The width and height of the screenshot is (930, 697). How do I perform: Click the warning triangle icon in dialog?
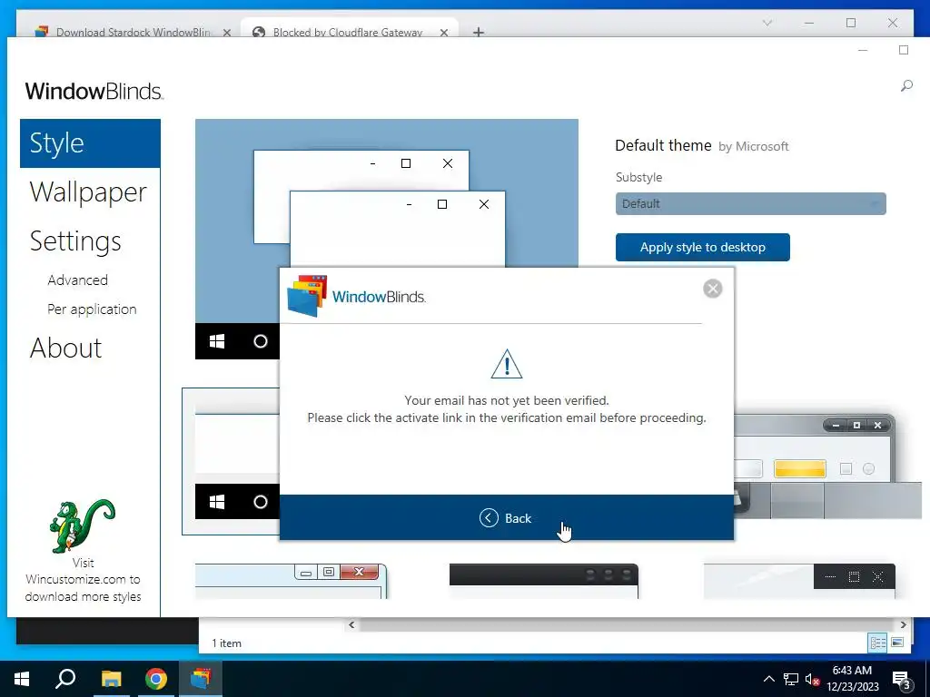click(507, 364)
